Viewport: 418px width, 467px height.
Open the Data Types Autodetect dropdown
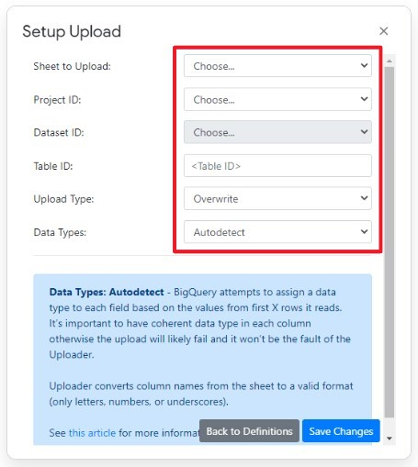(277, 232)
